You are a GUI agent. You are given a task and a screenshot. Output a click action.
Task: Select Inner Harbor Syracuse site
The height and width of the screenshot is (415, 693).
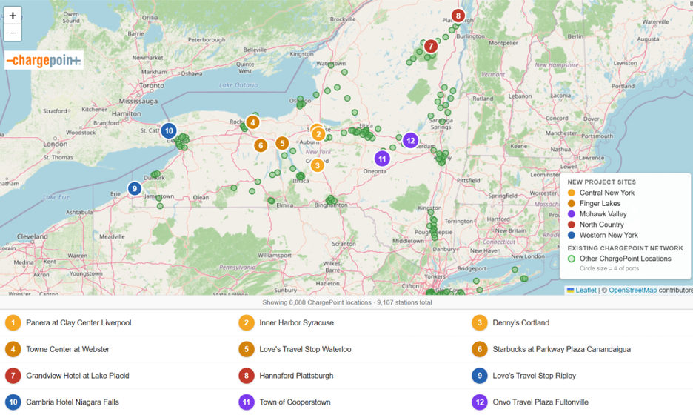(297, 323)
